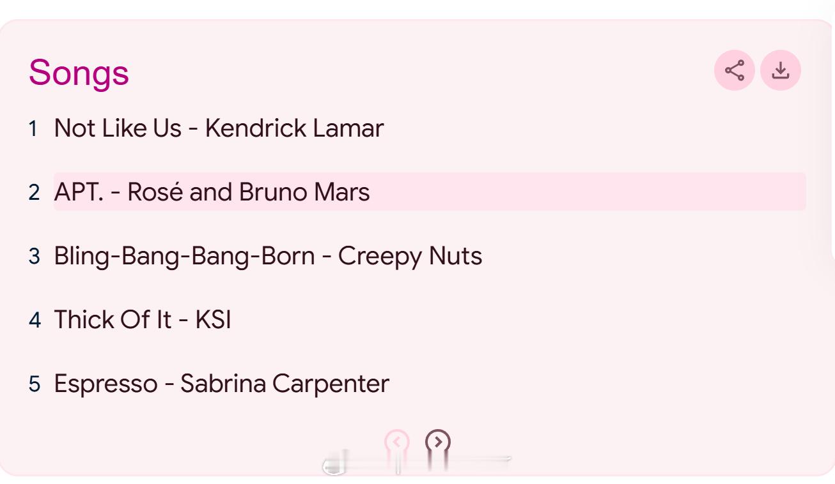Click the artist name Kendrick Lamar
The width and height of the screenshot is (835, 484).
tap(294, 128)
